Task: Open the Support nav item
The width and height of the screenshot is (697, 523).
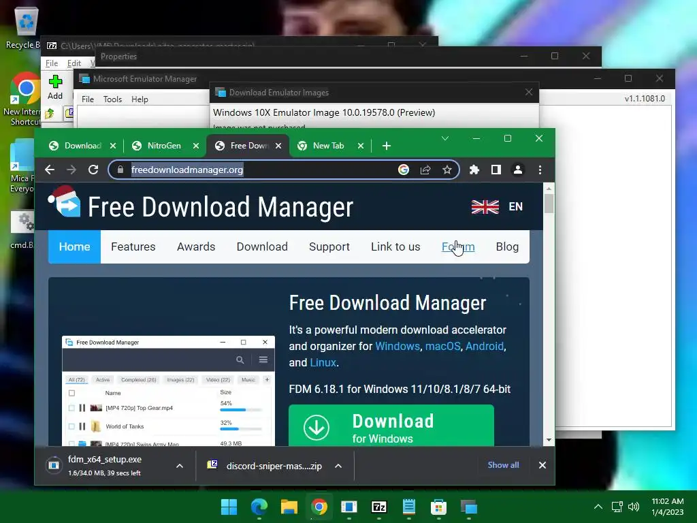Action: coord(329,247)
